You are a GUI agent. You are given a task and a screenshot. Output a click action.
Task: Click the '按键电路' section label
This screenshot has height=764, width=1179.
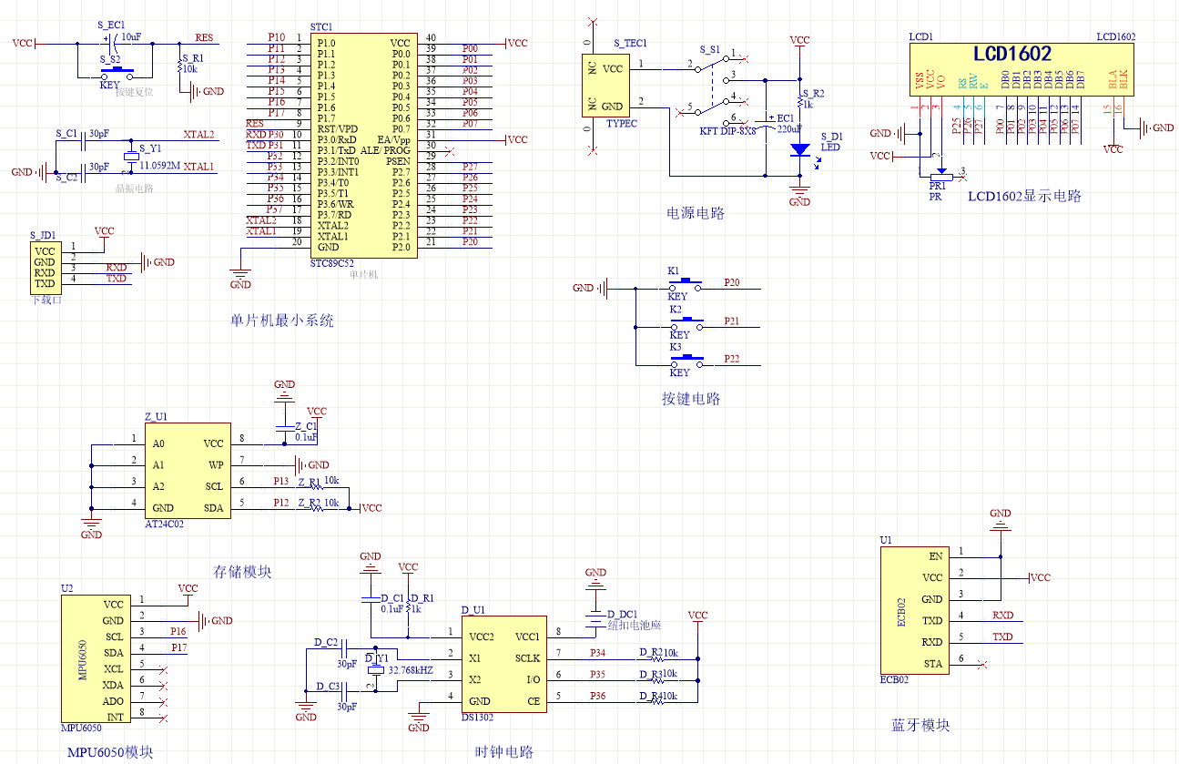click(691, 399)
